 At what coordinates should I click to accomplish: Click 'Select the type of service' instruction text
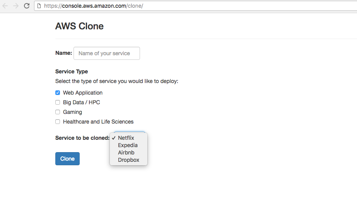tap(116, 81)
